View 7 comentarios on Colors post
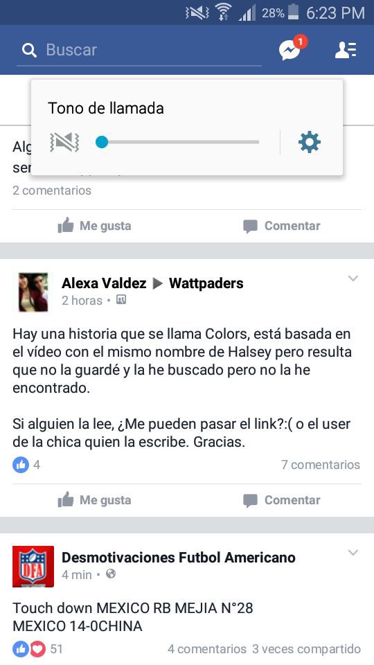Screen dimensions: 374x665 coord(321,464)
